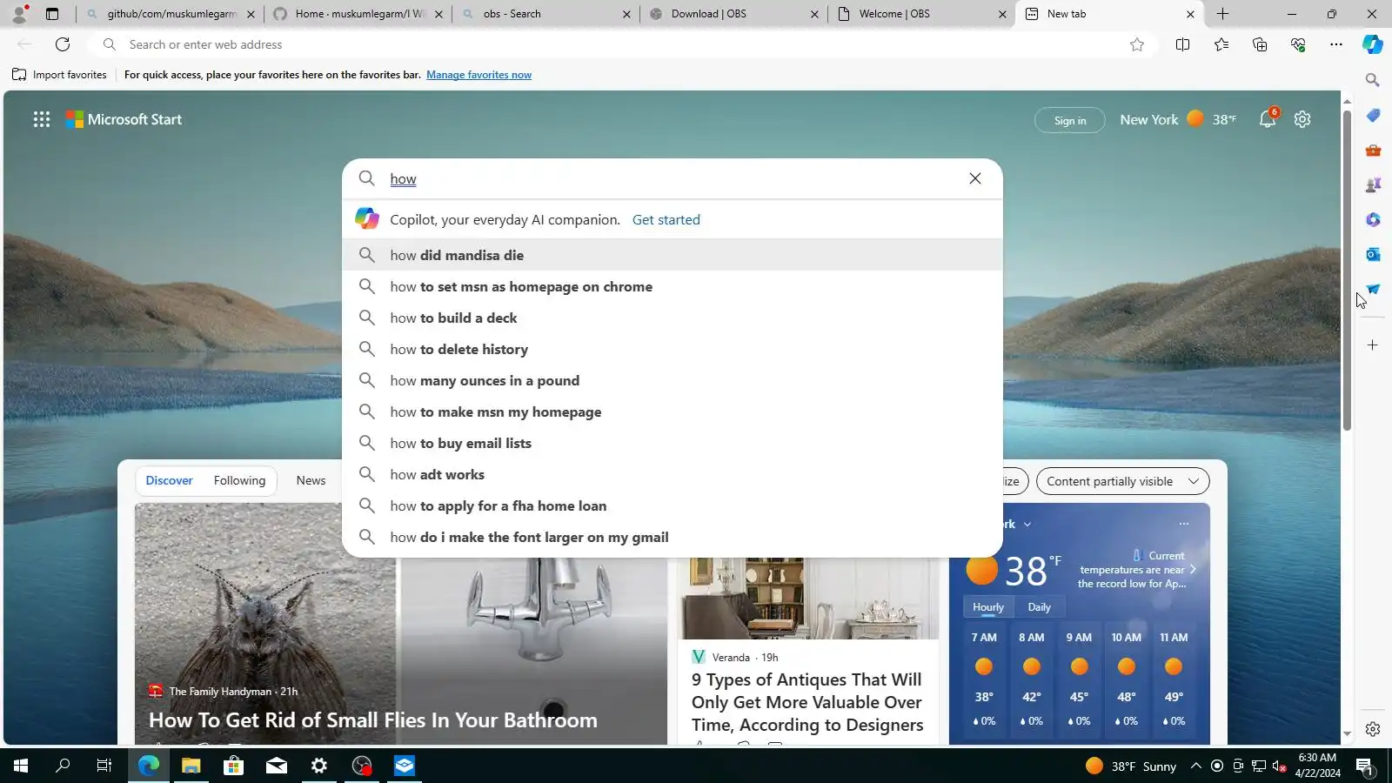Expand the weather card location chevron
1392x783 pixels.
[x=1027, y=525]
